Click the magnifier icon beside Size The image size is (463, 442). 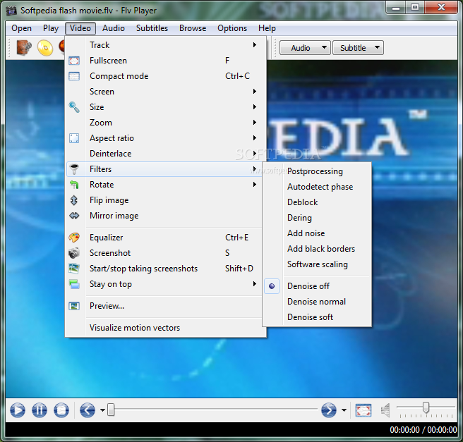[74, 107]
